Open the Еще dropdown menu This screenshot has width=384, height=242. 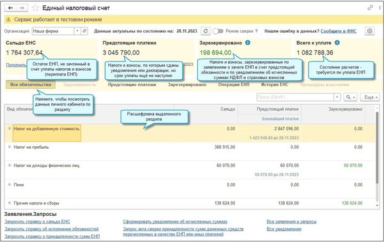tap(369, 97)
